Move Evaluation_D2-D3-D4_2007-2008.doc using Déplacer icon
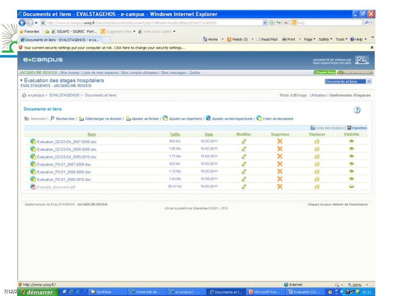The width and height of the screenshot is (395, 296). (317, 141)
